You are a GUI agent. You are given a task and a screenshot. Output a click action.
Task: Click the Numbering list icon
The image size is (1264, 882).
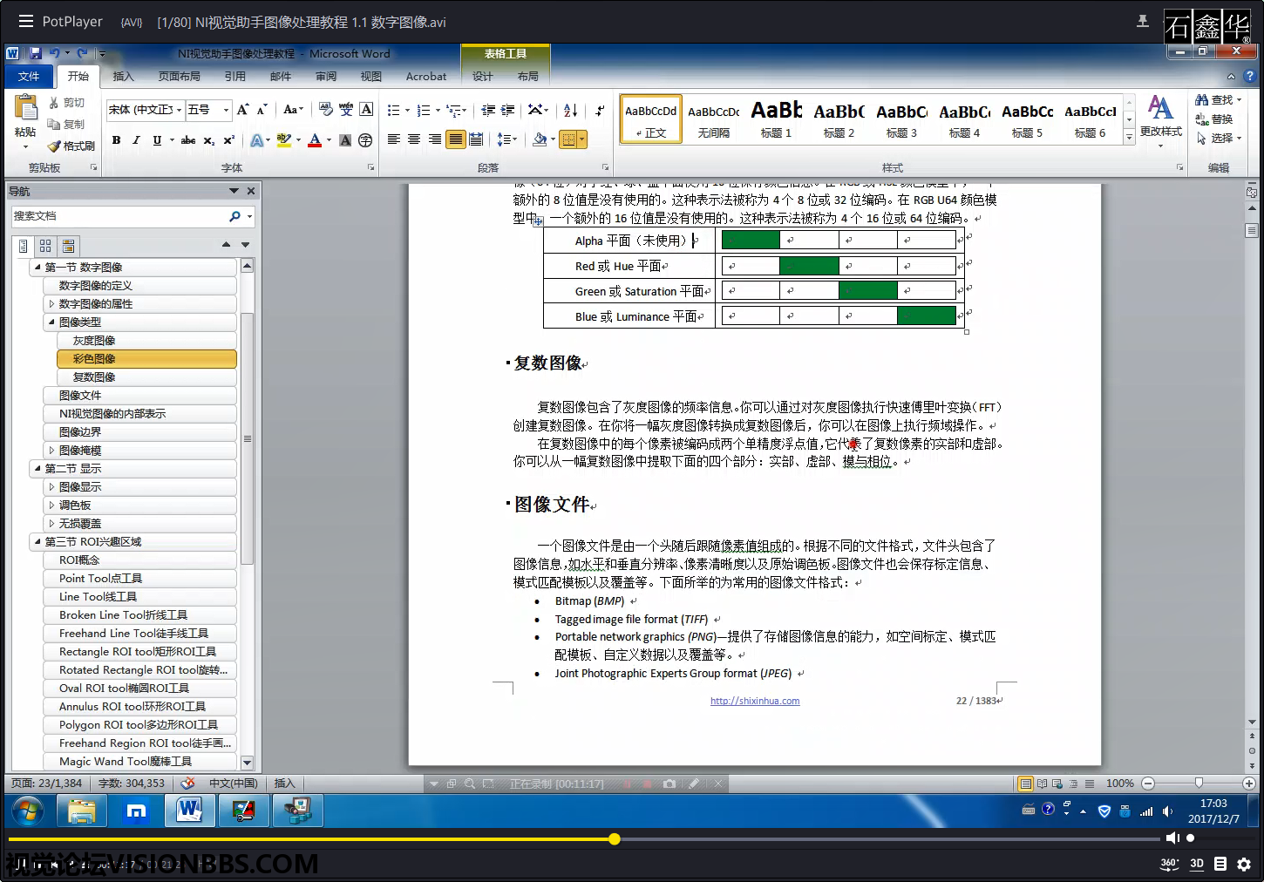(x=424, y=110)
